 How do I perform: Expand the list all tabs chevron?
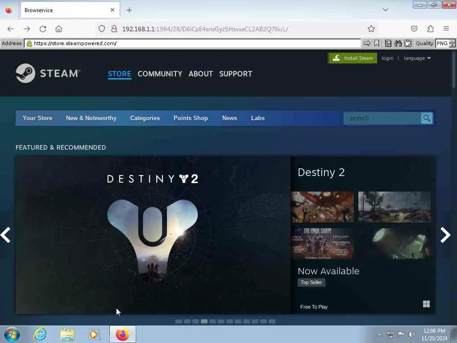386,10
